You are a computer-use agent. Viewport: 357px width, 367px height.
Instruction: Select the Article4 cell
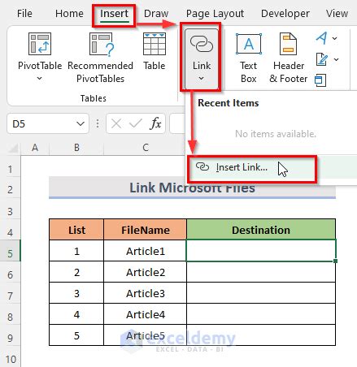point(145,314)
